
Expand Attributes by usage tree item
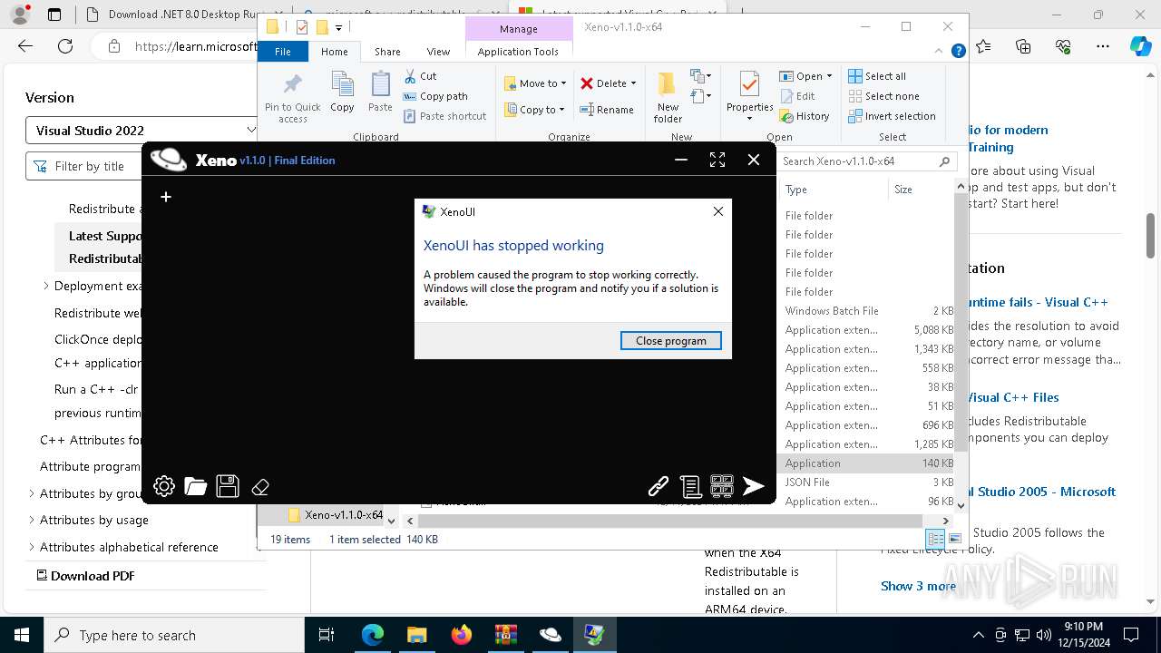[x=32, y=521]
